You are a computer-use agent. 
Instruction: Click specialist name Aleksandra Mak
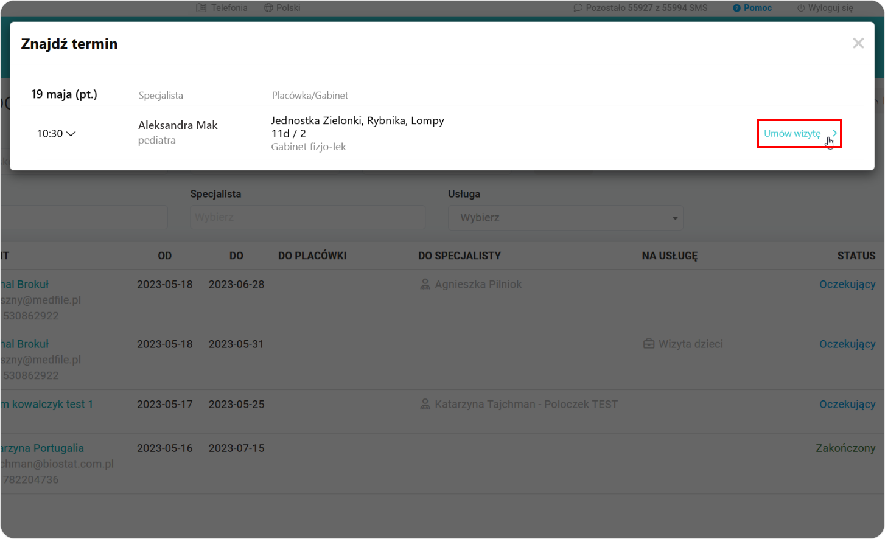point(178,125)
